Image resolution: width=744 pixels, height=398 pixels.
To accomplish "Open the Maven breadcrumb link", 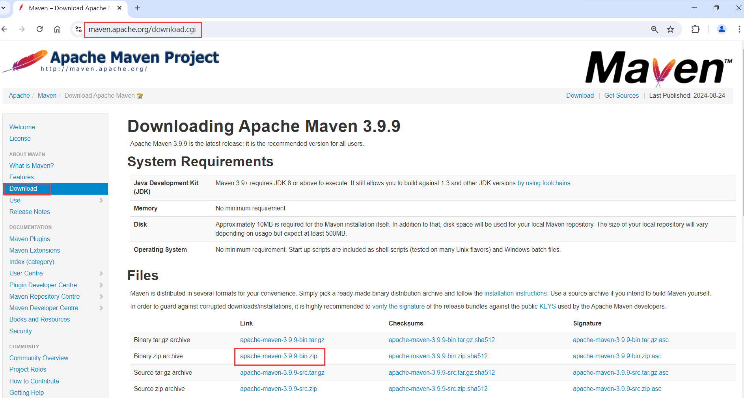I will tap(47, 96).
